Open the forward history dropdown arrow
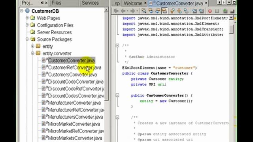The width and height of the screenshot is (253, 142). [137, 11]
